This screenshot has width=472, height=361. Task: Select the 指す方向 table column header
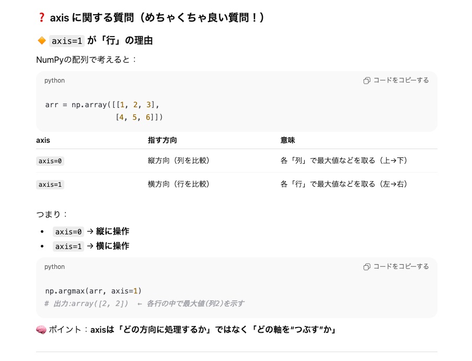point(163,140)
